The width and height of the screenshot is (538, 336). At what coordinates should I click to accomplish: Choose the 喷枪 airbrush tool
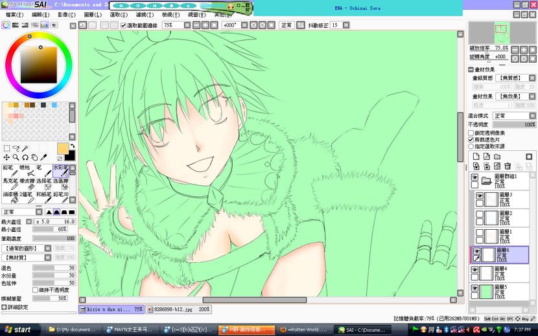click(27, 170)
